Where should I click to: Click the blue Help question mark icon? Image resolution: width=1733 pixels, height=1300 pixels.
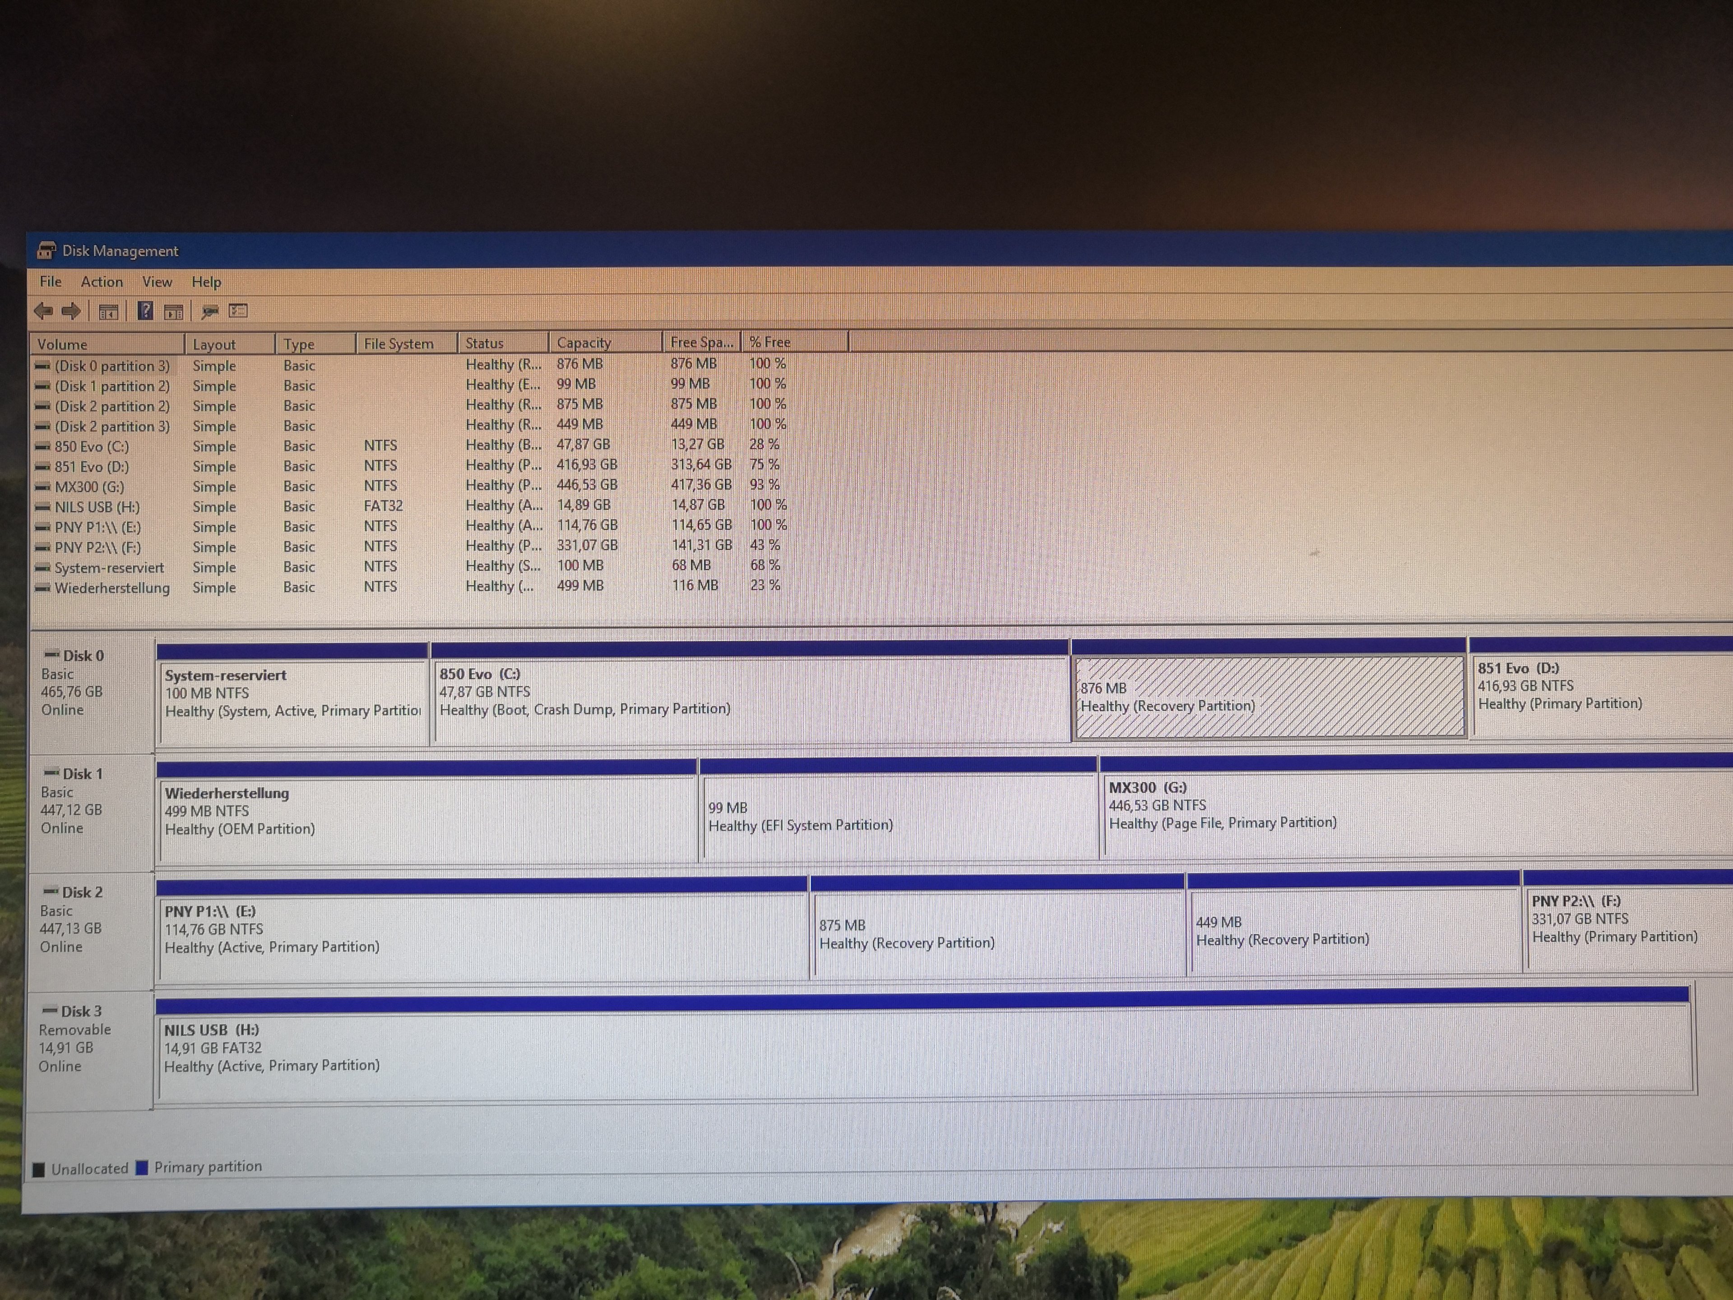[145, 310]
